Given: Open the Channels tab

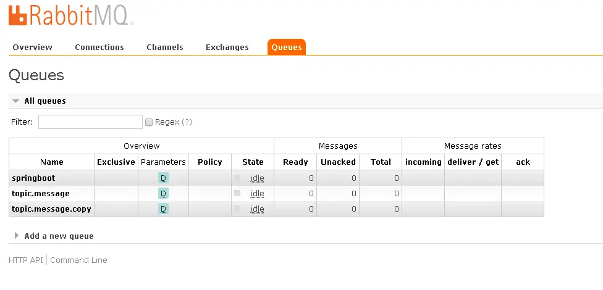Looking at the screenshot, I should [x=165, y=48].
